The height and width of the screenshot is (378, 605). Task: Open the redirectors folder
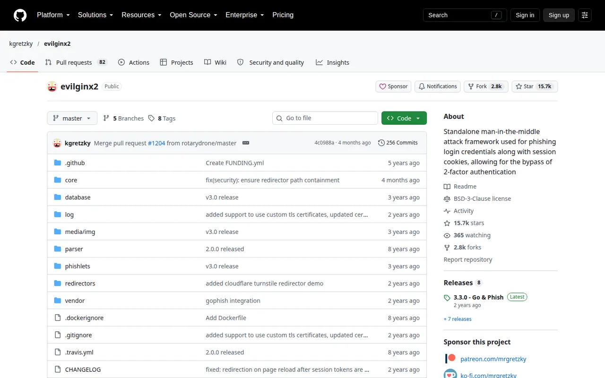coord(80,283)
